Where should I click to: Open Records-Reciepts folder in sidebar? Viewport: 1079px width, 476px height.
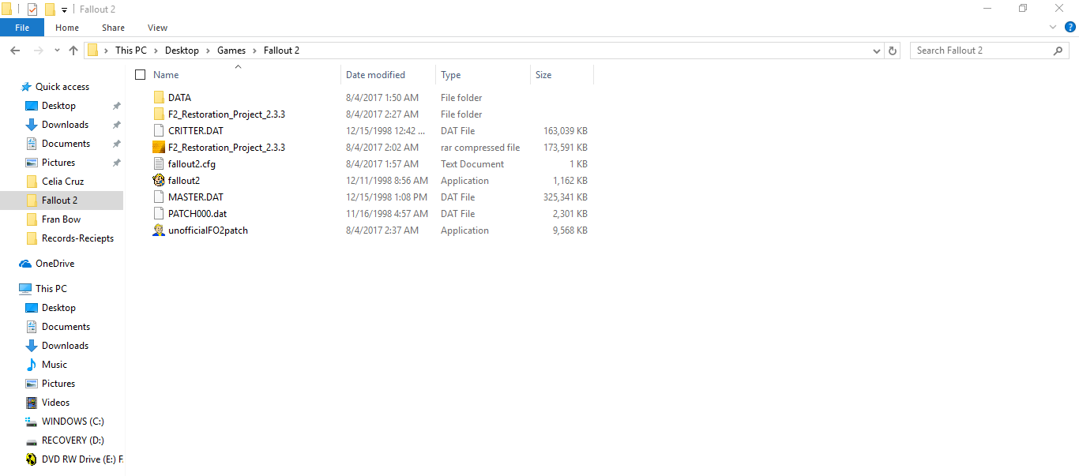tap(77, 238)
